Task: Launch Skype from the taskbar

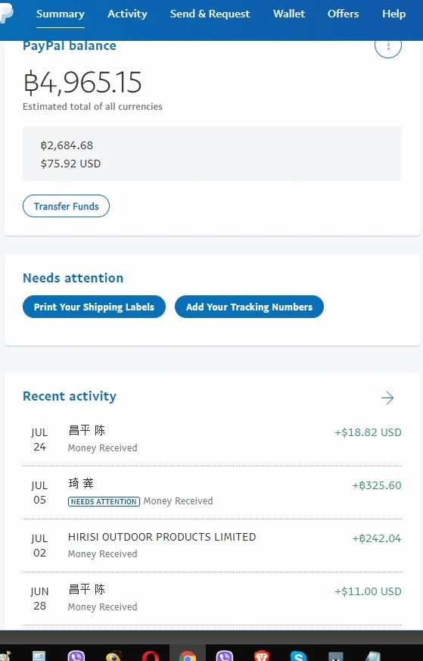Action: coord(298,655)
